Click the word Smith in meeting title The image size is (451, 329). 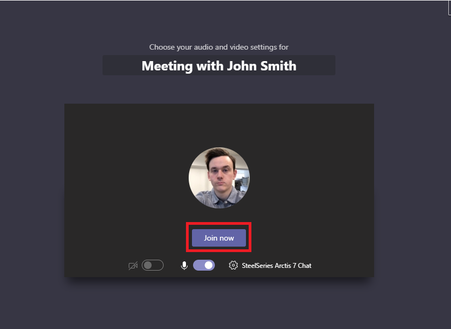click(x=278, y=66)
